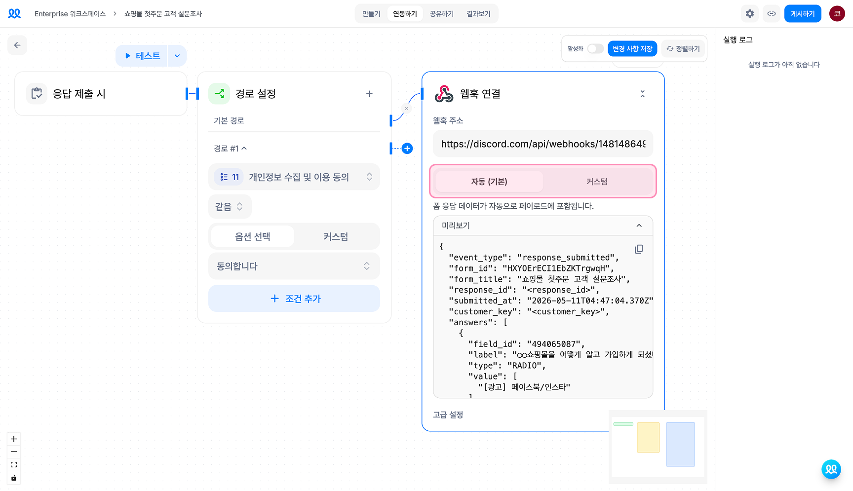Select the 커스텀 payload mode
853x491 pixels.
point(597,182)
